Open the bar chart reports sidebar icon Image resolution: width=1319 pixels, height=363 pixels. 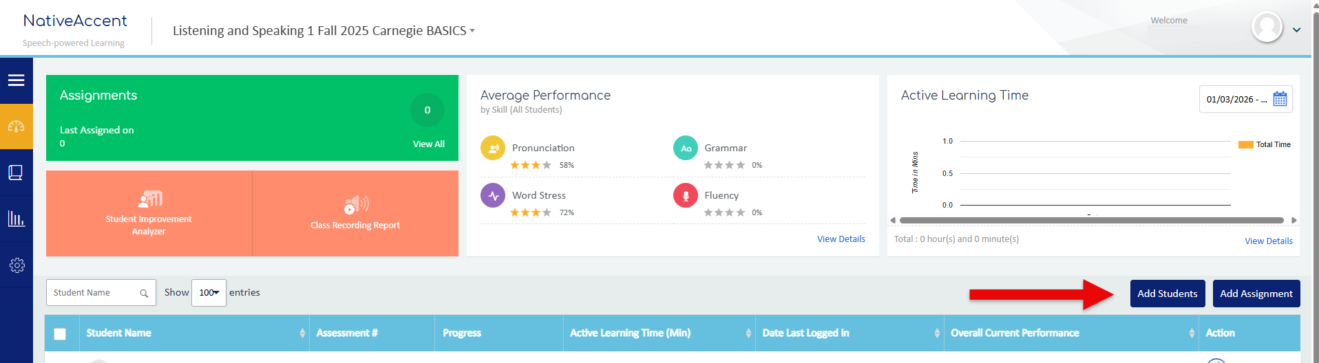(16, 219)
